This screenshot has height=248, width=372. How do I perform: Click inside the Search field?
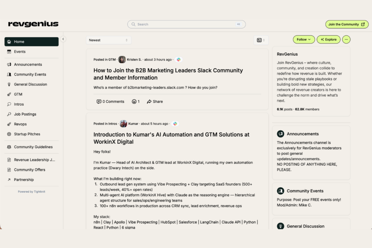(x=186, y=24)
